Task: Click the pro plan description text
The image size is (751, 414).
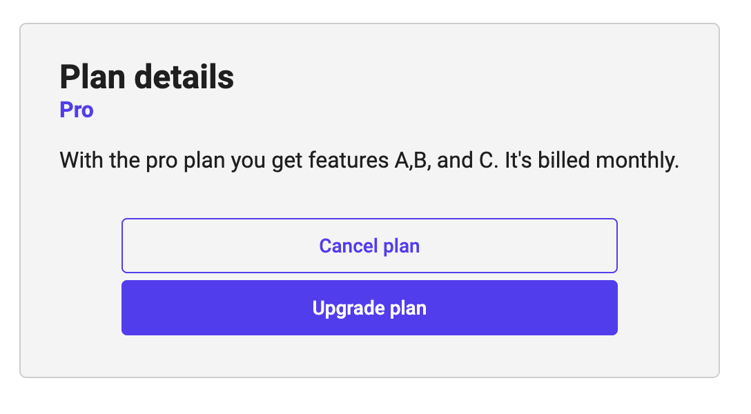Action: (x=369, y=161)
